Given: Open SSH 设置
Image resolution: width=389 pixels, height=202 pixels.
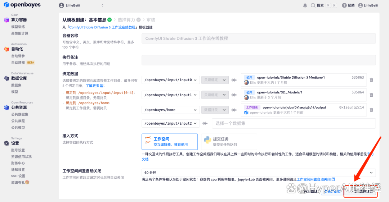Looking at the screenshot, I should [18, 176].
